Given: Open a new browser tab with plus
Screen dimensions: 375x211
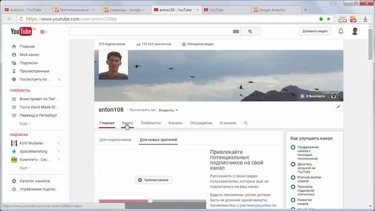Looking at the screenshot, I should pos(305,10).
